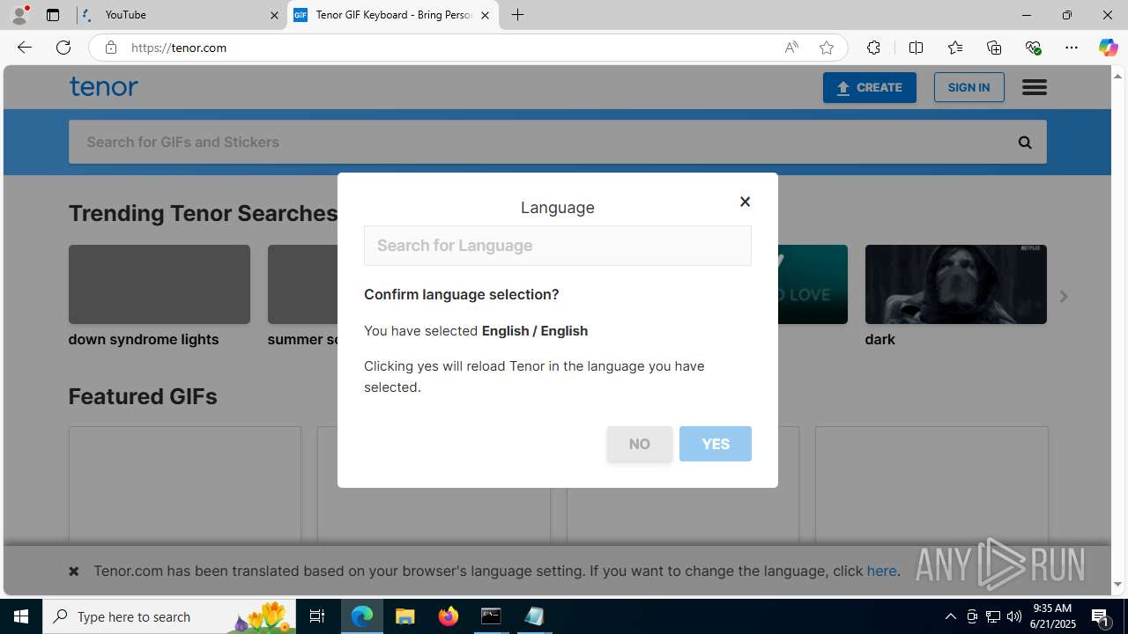Click the Type here to search box
The height and width of the screenshot is (634, 1128).
pos(167,616)
